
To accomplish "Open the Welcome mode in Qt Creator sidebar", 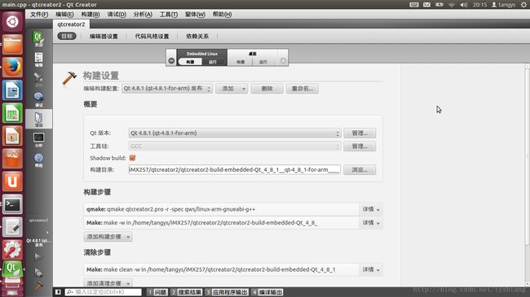I will tap(38, 38).
